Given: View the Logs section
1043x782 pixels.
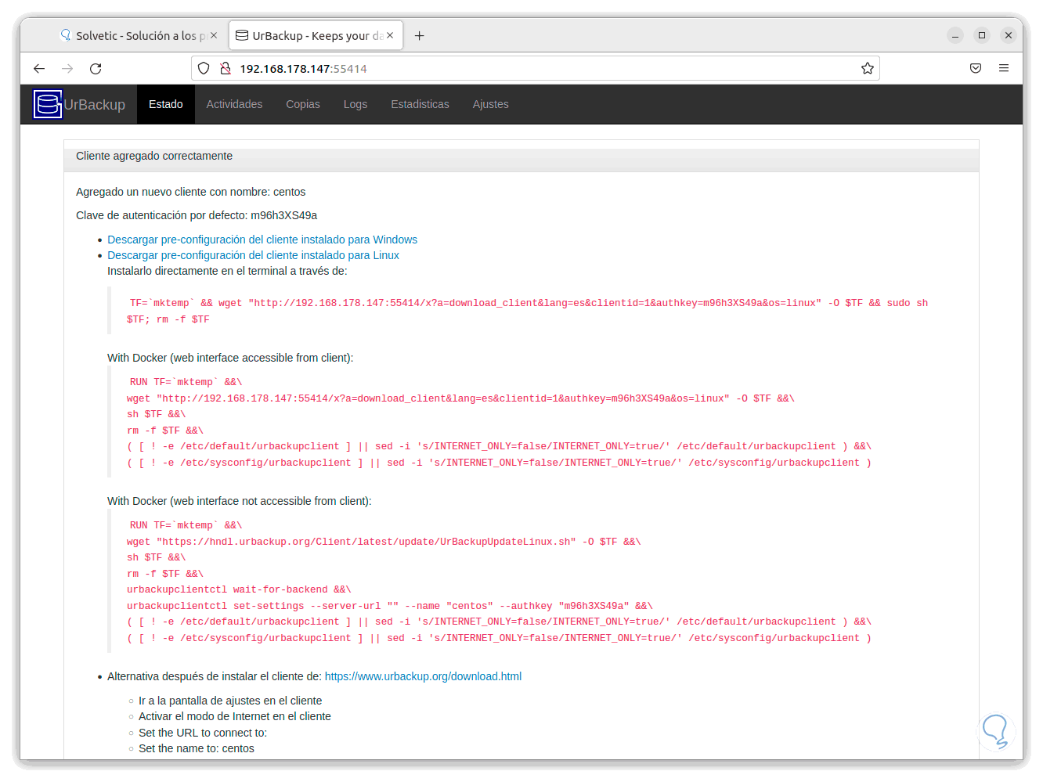Looking at the screenshot, I should pos(355,104).
